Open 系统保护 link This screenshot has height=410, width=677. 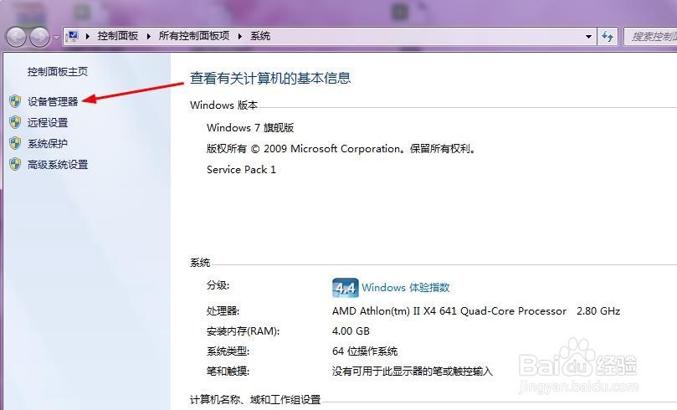48,143
